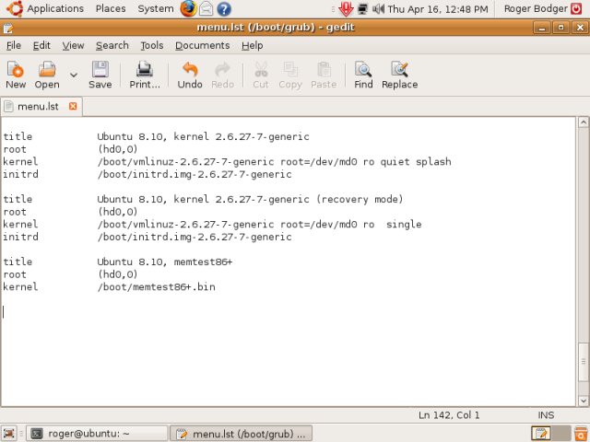This screenshot has width=590, height=442.
Task: Open the Help menu
Action: coord(252,45)
